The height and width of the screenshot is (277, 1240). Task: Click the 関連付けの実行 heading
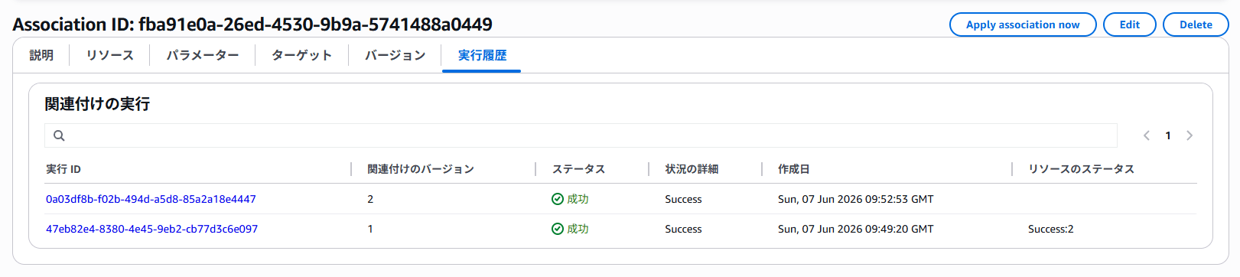pos(97,104)
